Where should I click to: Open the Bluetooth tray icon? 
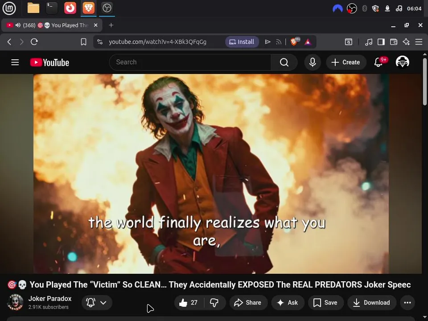tap(364, 8)
